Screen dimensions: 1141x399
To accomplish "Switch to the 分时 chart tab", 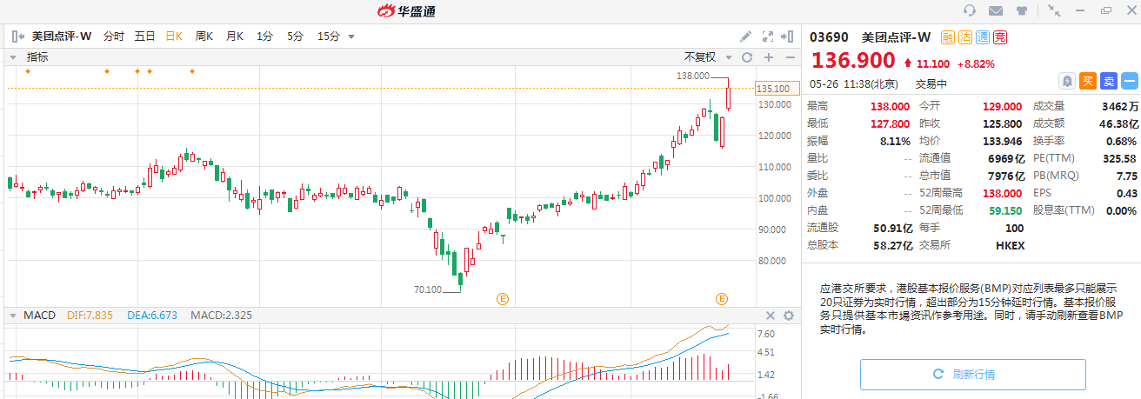I will [x=114, y=37].
